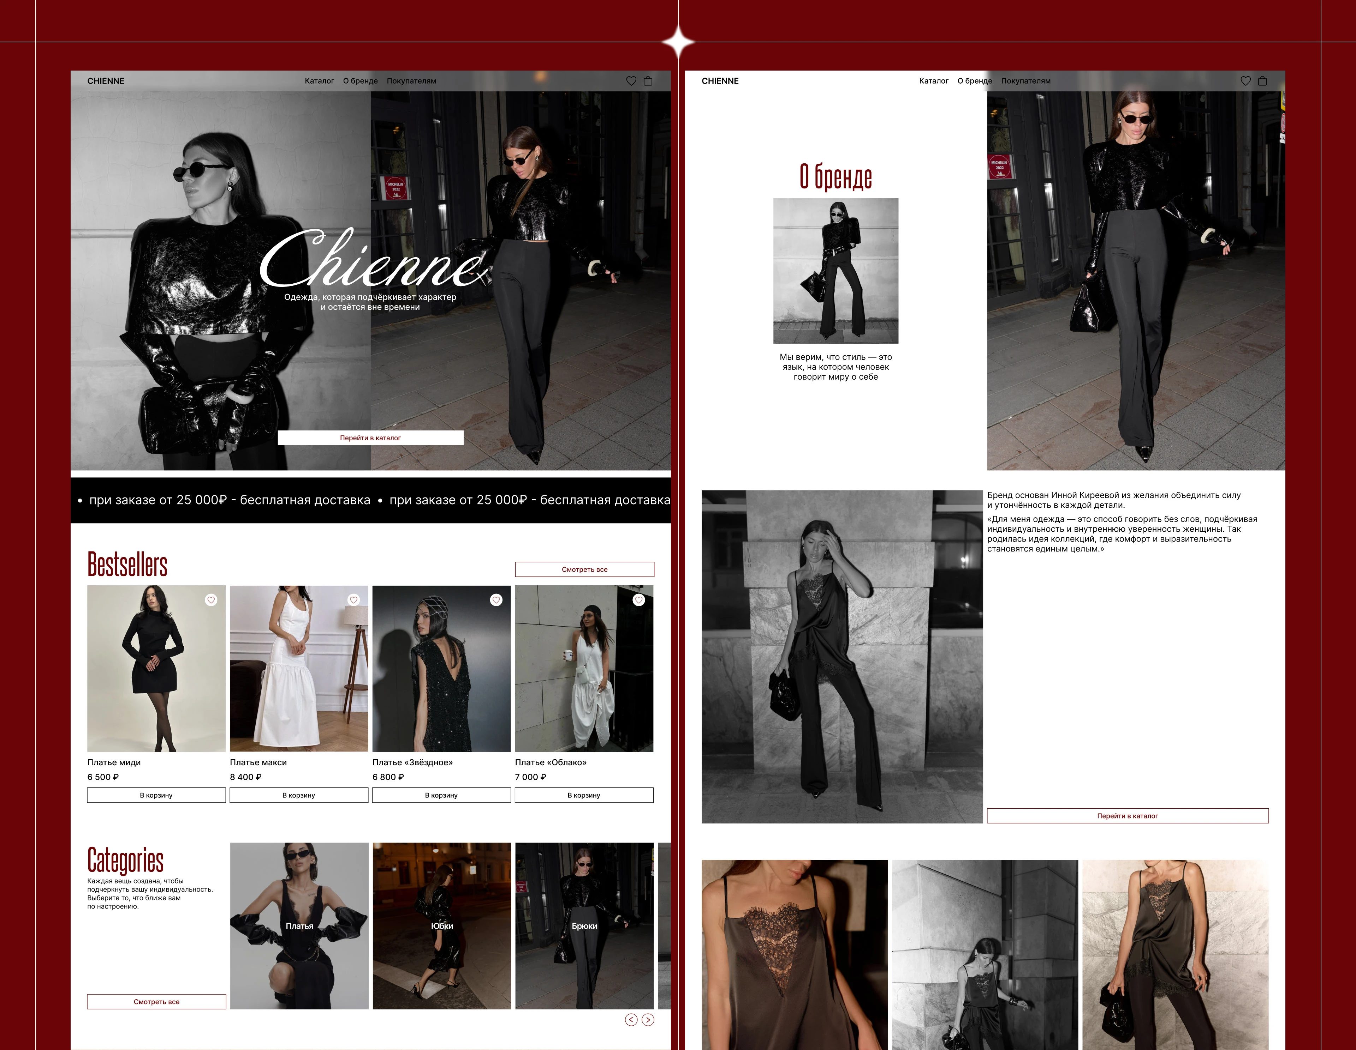Open Каталог menu in left page header
Viewport: 1356px width, 1050px height.
pyautogui.click(x=319, y=81)
